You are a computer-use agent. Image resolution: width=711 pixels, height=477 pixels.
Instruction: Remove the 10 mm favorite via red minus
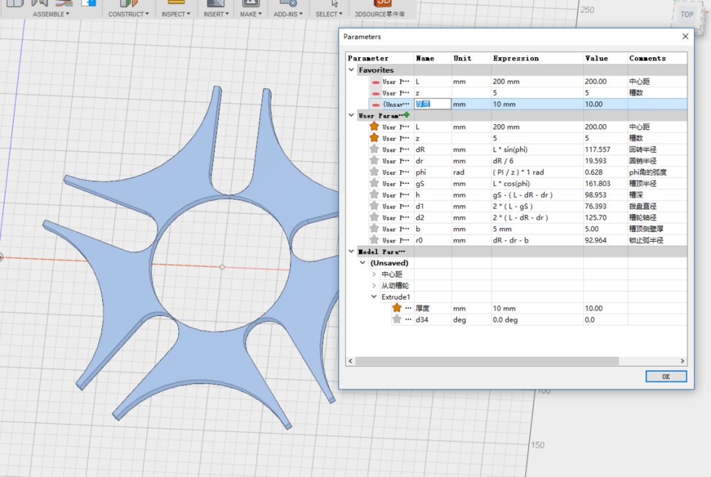tap(375, 104)
